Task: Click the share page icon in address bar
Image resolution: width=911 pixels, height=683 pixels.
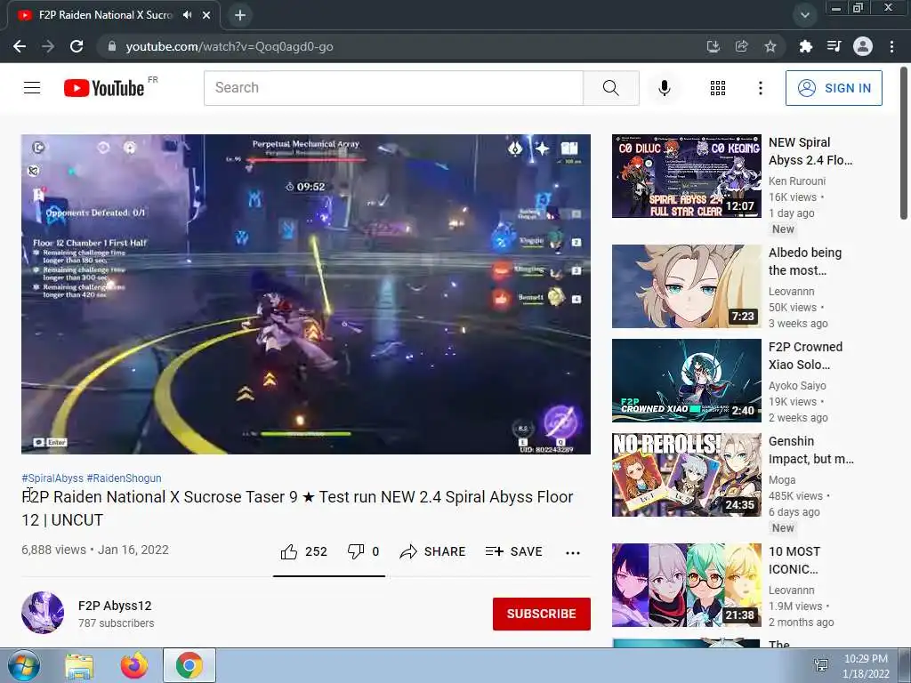Action: (741, 46)
